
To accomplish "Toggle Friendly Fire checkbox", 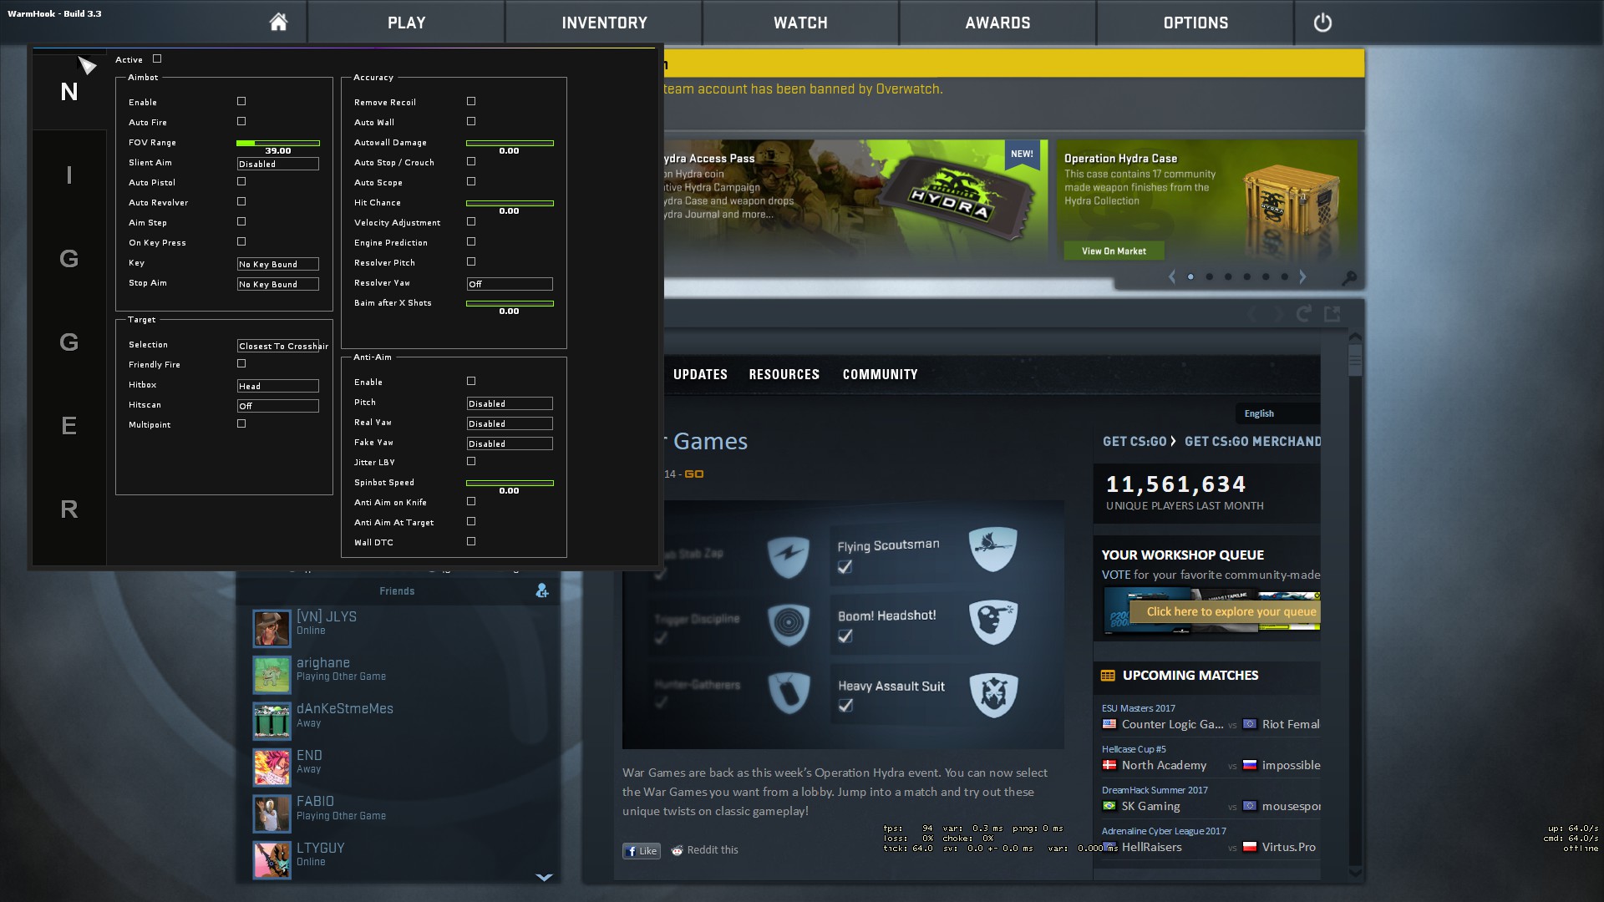I will pos(241,363).
